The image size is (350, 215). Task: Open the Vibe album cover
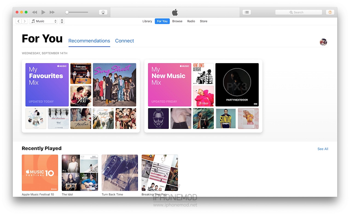click(x=203, y=118)
